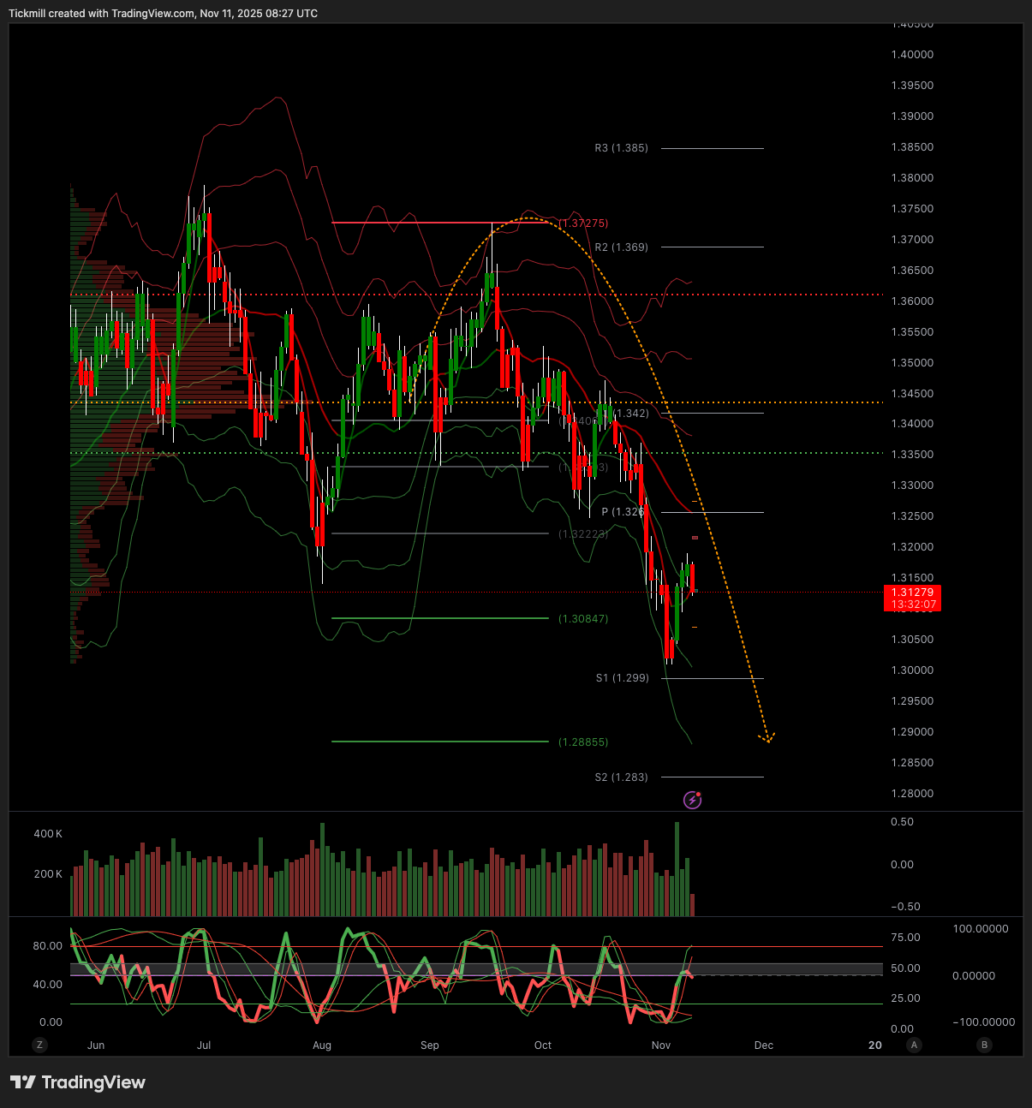Click the TradingView logo at bottom
The image size is (1032, 1108).
[78, 1082]
